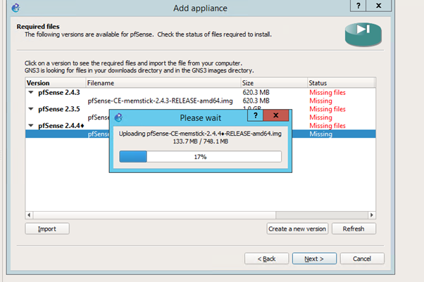Proceed with the Next button
424x282 pixels.
point(314,259)
